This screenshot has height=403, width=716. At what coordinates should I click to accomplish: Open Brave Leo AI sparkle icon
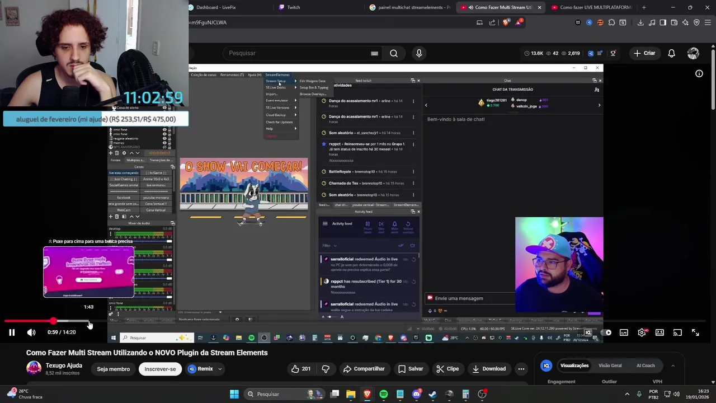point(685,22)
